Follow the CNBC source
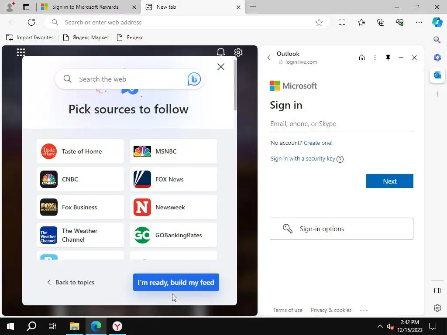Viewport: 447px width, 335px height. point(80,179)
